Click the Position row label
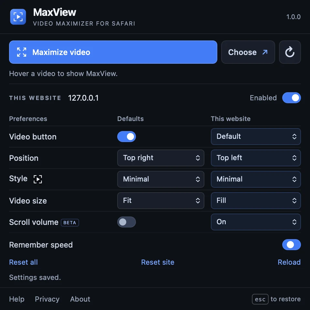Image resolution: width=310 pixels, height=310 pixels. tap(24, 158)
